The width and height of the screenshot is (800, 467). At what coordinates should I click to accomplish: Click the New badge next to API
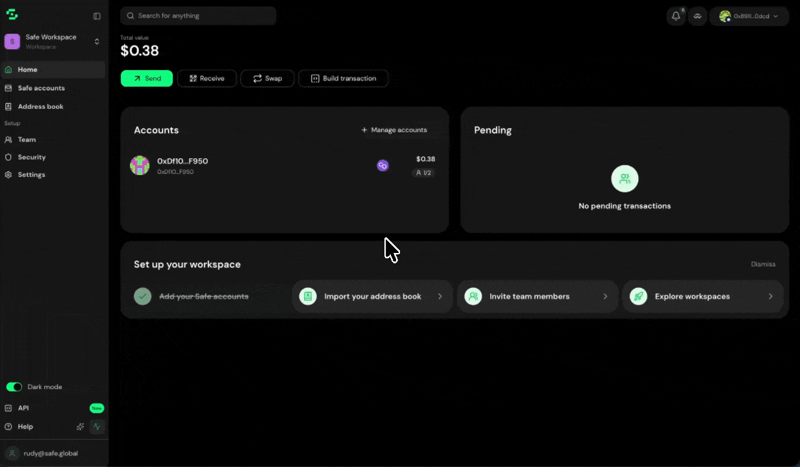click(97, 408)
